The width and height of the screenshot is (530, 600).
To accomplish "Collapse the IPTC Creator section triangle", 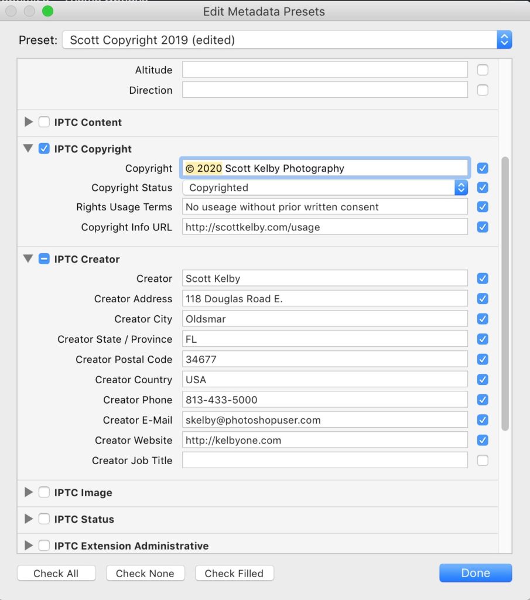I will (28, 258).
